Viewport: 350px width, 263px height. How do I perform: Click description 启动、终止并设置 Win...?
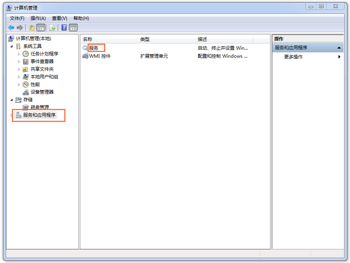pos(223,48)
